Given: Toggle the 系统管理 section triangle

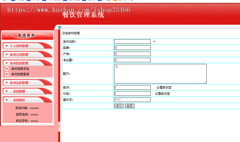Looking at the screenshot, I should pyautogui.click(x=7, y=91).
